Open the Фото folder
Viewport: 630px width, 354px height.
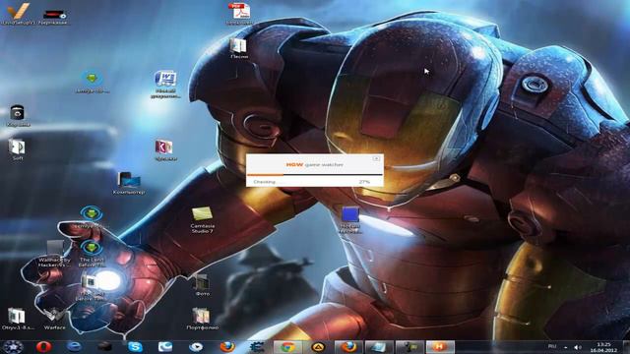[201, 282]
